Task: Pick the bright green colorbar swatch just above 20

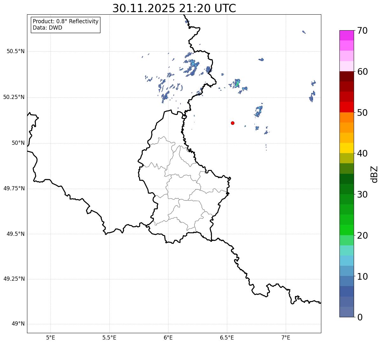Action: coord(346,230)
